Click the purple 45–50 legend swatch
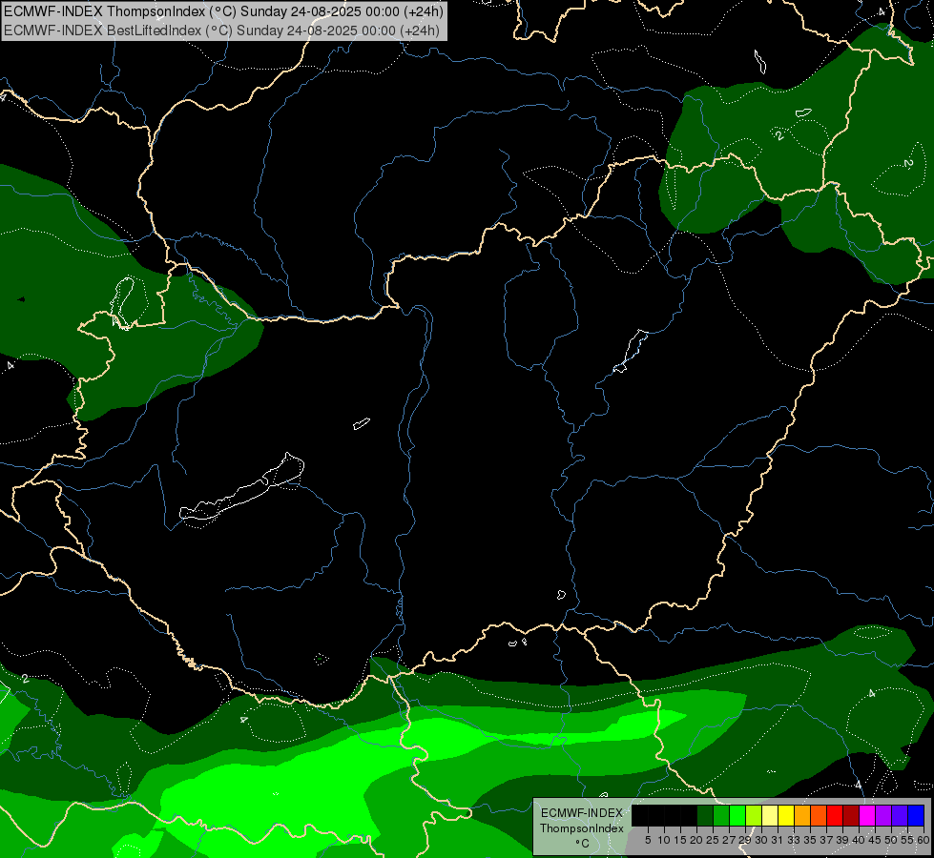This screenshot has height=858, width=934. click(x=883, y=815)
